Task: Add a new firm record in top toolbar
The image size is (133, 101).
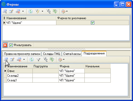Action: tap(5, 11)
